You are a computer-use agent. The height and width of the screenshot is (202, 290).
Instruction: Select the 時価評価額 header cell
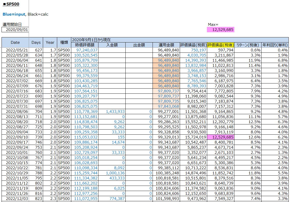(x=85, y=45)
